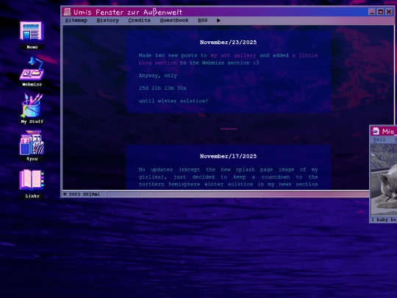Open the Webmiss desk lamp icon
Image resolution: width=397 pixels, height=298 pixels.
click(32, 71)
